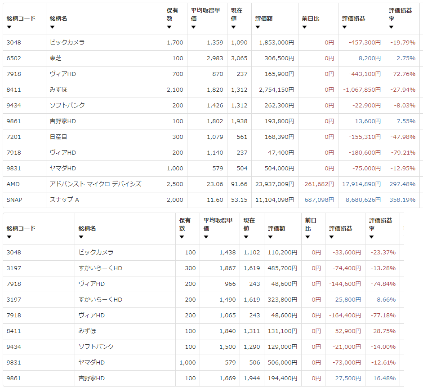The height and width of the screenshot is (387, 423).
Task: Click 評価額 arrow icon in upper table
Action: 258,27
